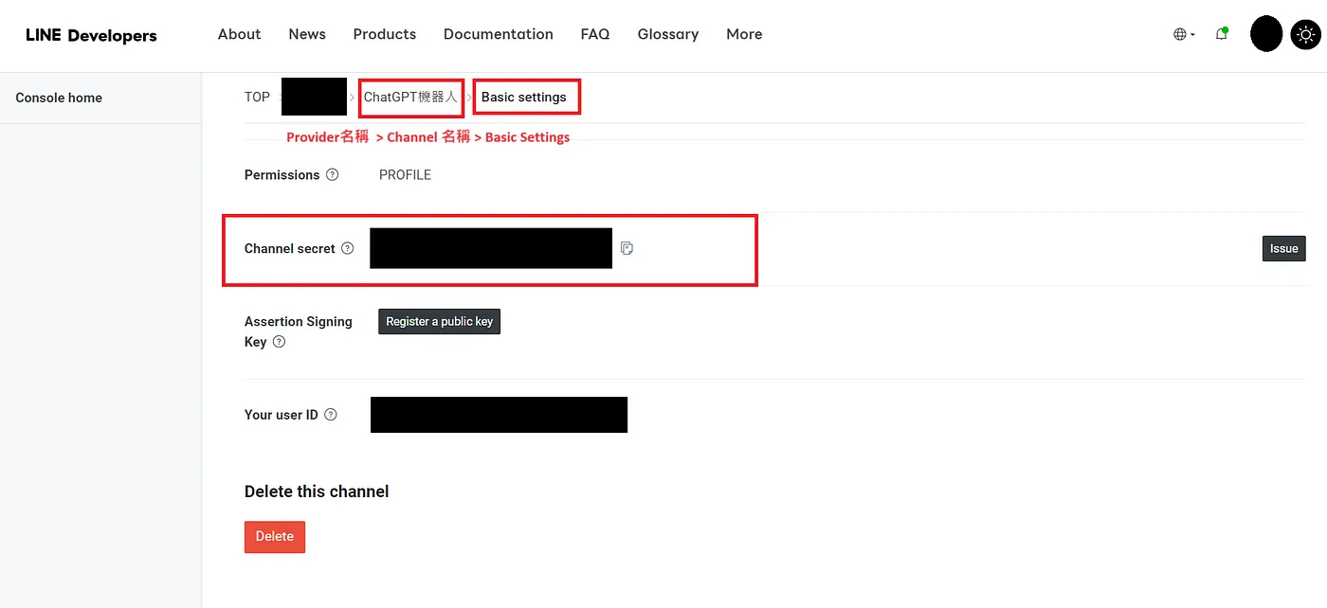This screenshot has height=608, width=1327.
Task: Click the notification bell icon
Action: pos(1222,34)
